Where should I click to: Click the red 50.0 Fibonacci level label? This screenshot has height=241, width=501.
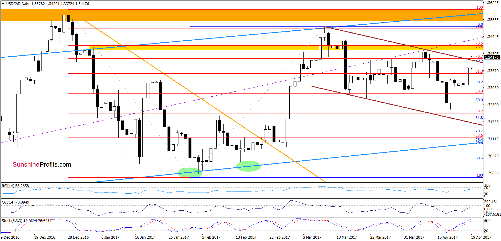(479, 91)
